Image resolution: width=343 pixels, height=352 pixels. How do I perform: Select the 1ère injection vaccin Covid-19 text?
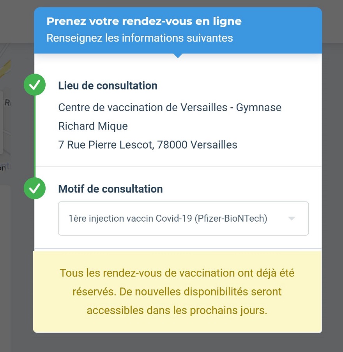130,219
